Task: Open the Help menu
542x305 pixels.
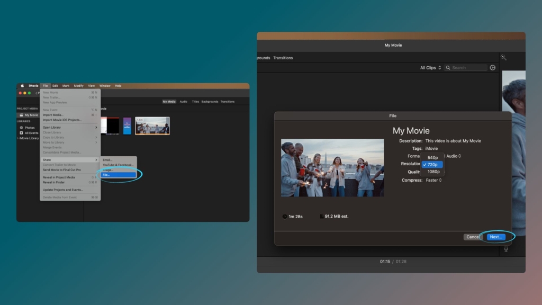Action: (118, 86)
